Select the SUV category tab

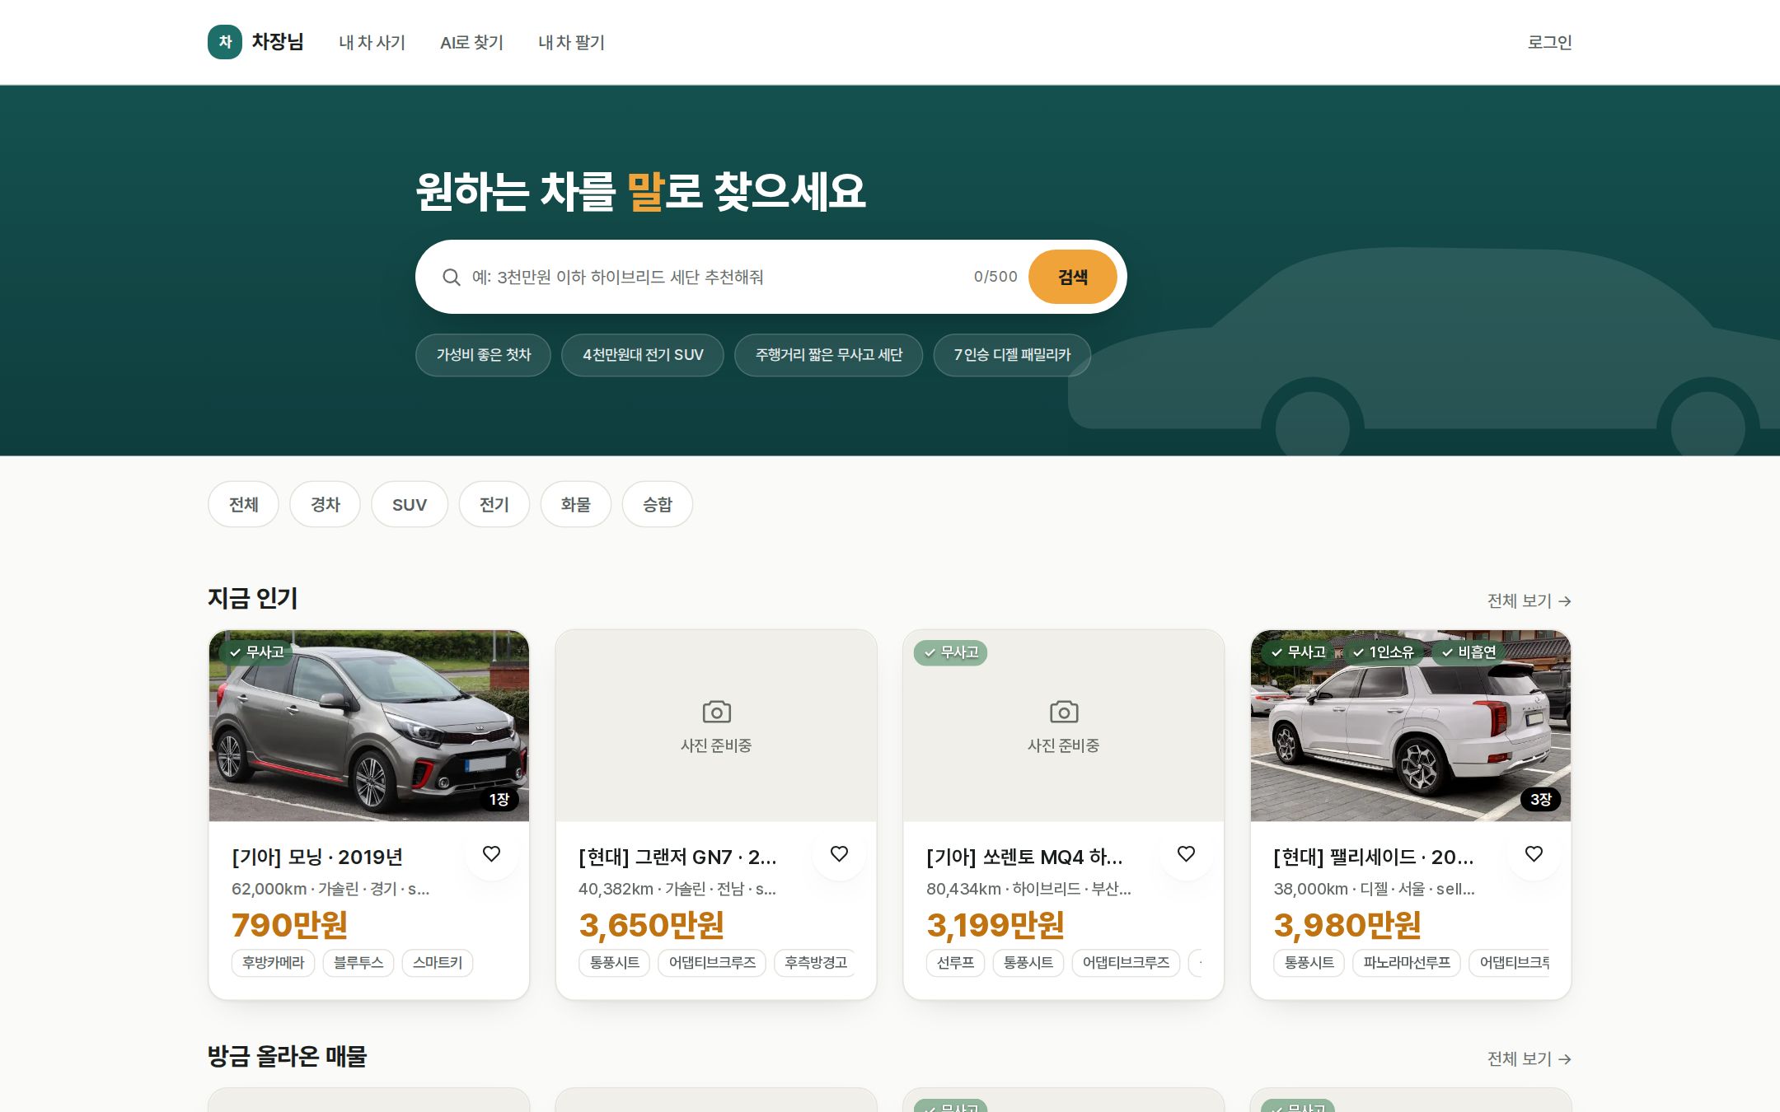[410, 504]
